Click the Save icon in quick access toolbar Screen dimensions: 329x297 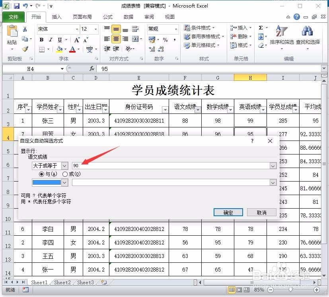[17, 6]
